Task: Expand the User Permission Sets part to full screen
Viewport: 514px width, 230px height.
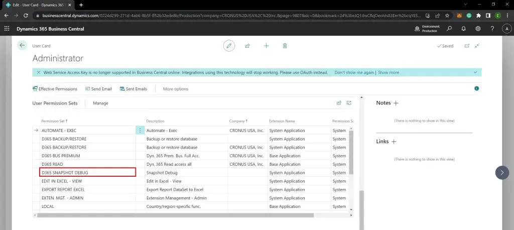Action: pyautogui.click(x=349, y=103)
